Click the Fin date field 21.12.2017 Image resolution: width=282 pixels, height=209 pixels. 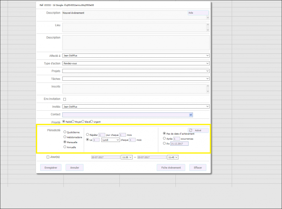(179, 144)
